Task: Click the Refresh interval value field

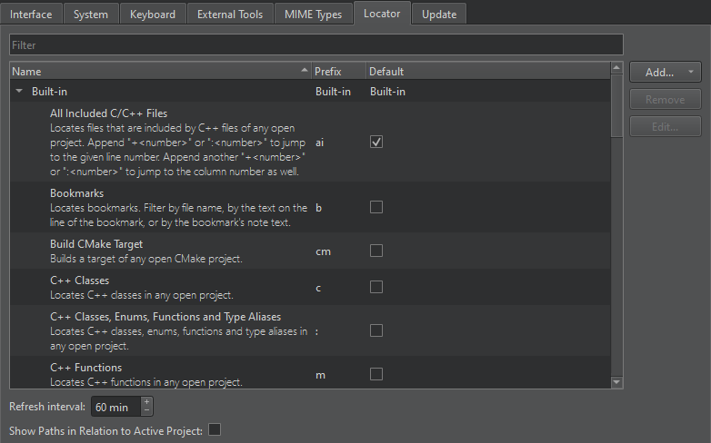Action: click(x=115, y=408)
